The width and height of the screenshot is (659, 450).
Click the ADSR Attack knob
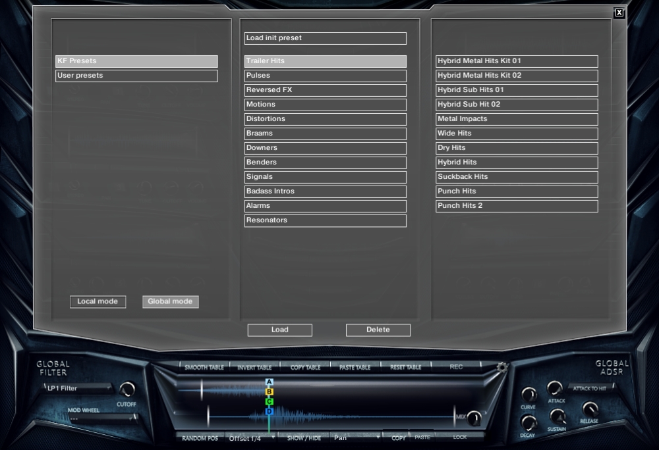555,388
